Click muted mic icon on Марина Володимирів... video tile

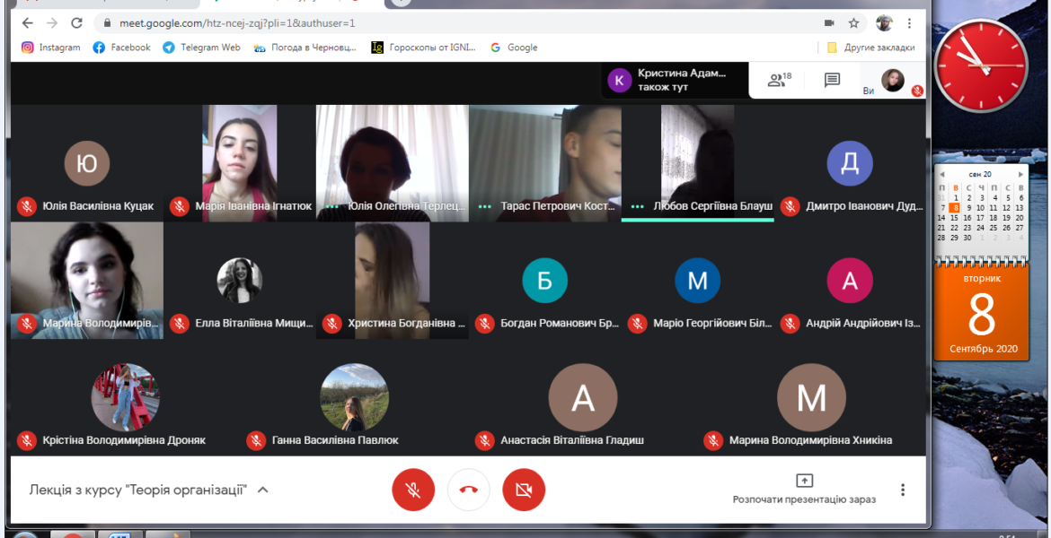click(27, 323)
